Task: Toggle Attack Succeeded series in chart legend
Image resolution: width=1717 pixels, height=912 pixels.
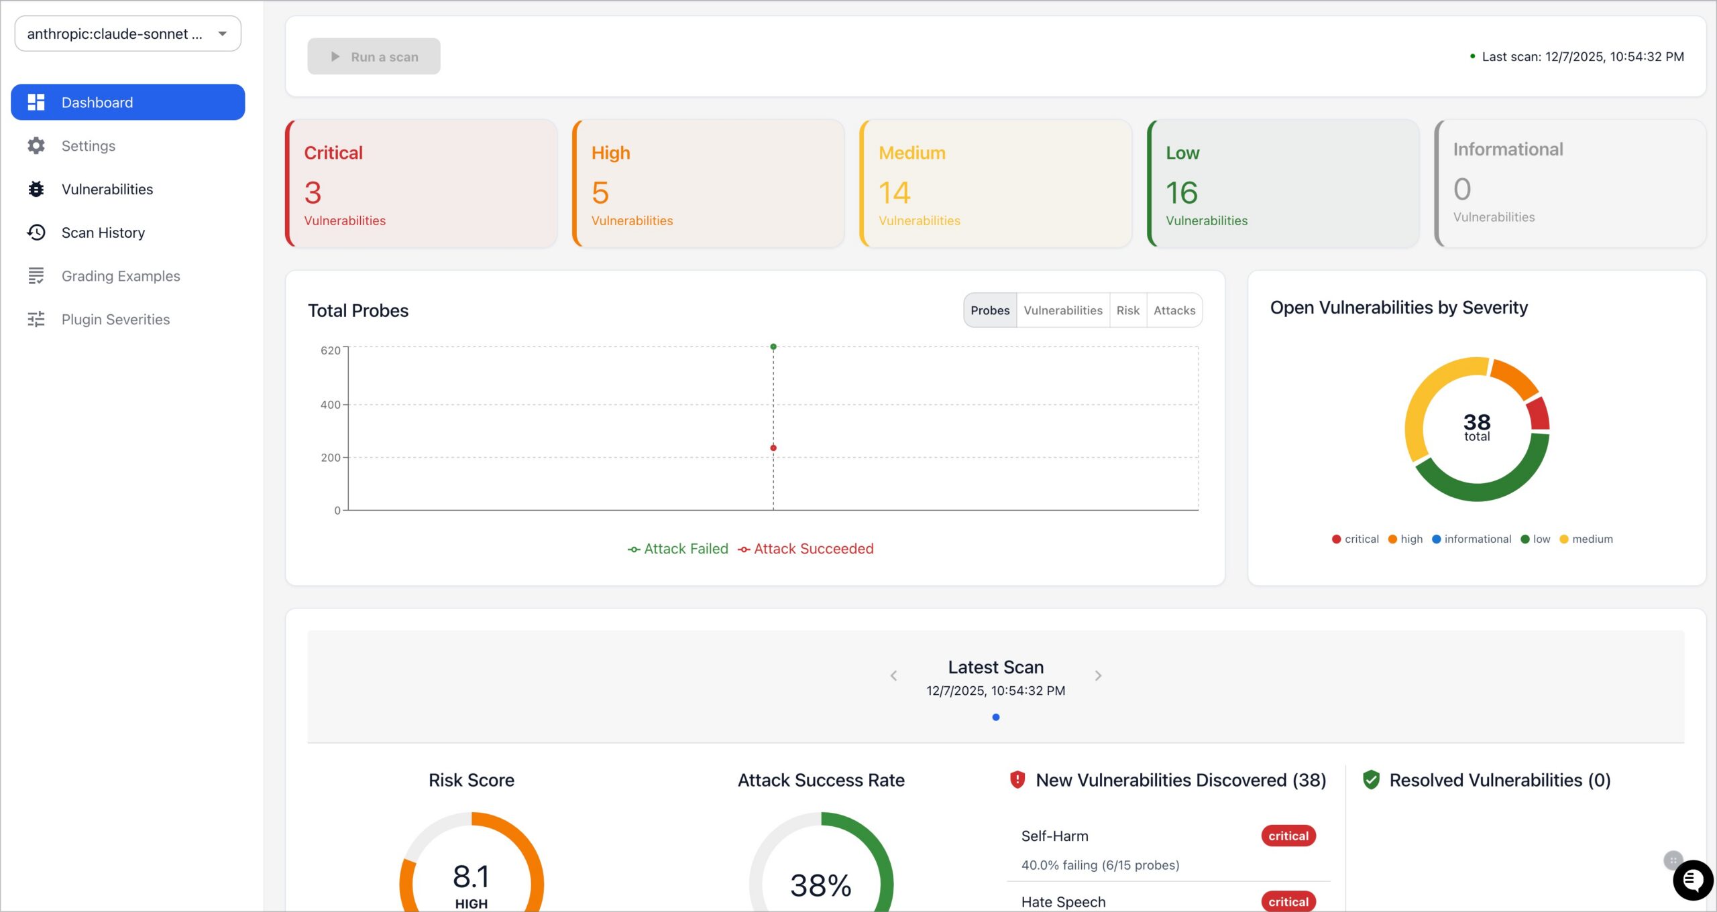Action: pos(806,549)
